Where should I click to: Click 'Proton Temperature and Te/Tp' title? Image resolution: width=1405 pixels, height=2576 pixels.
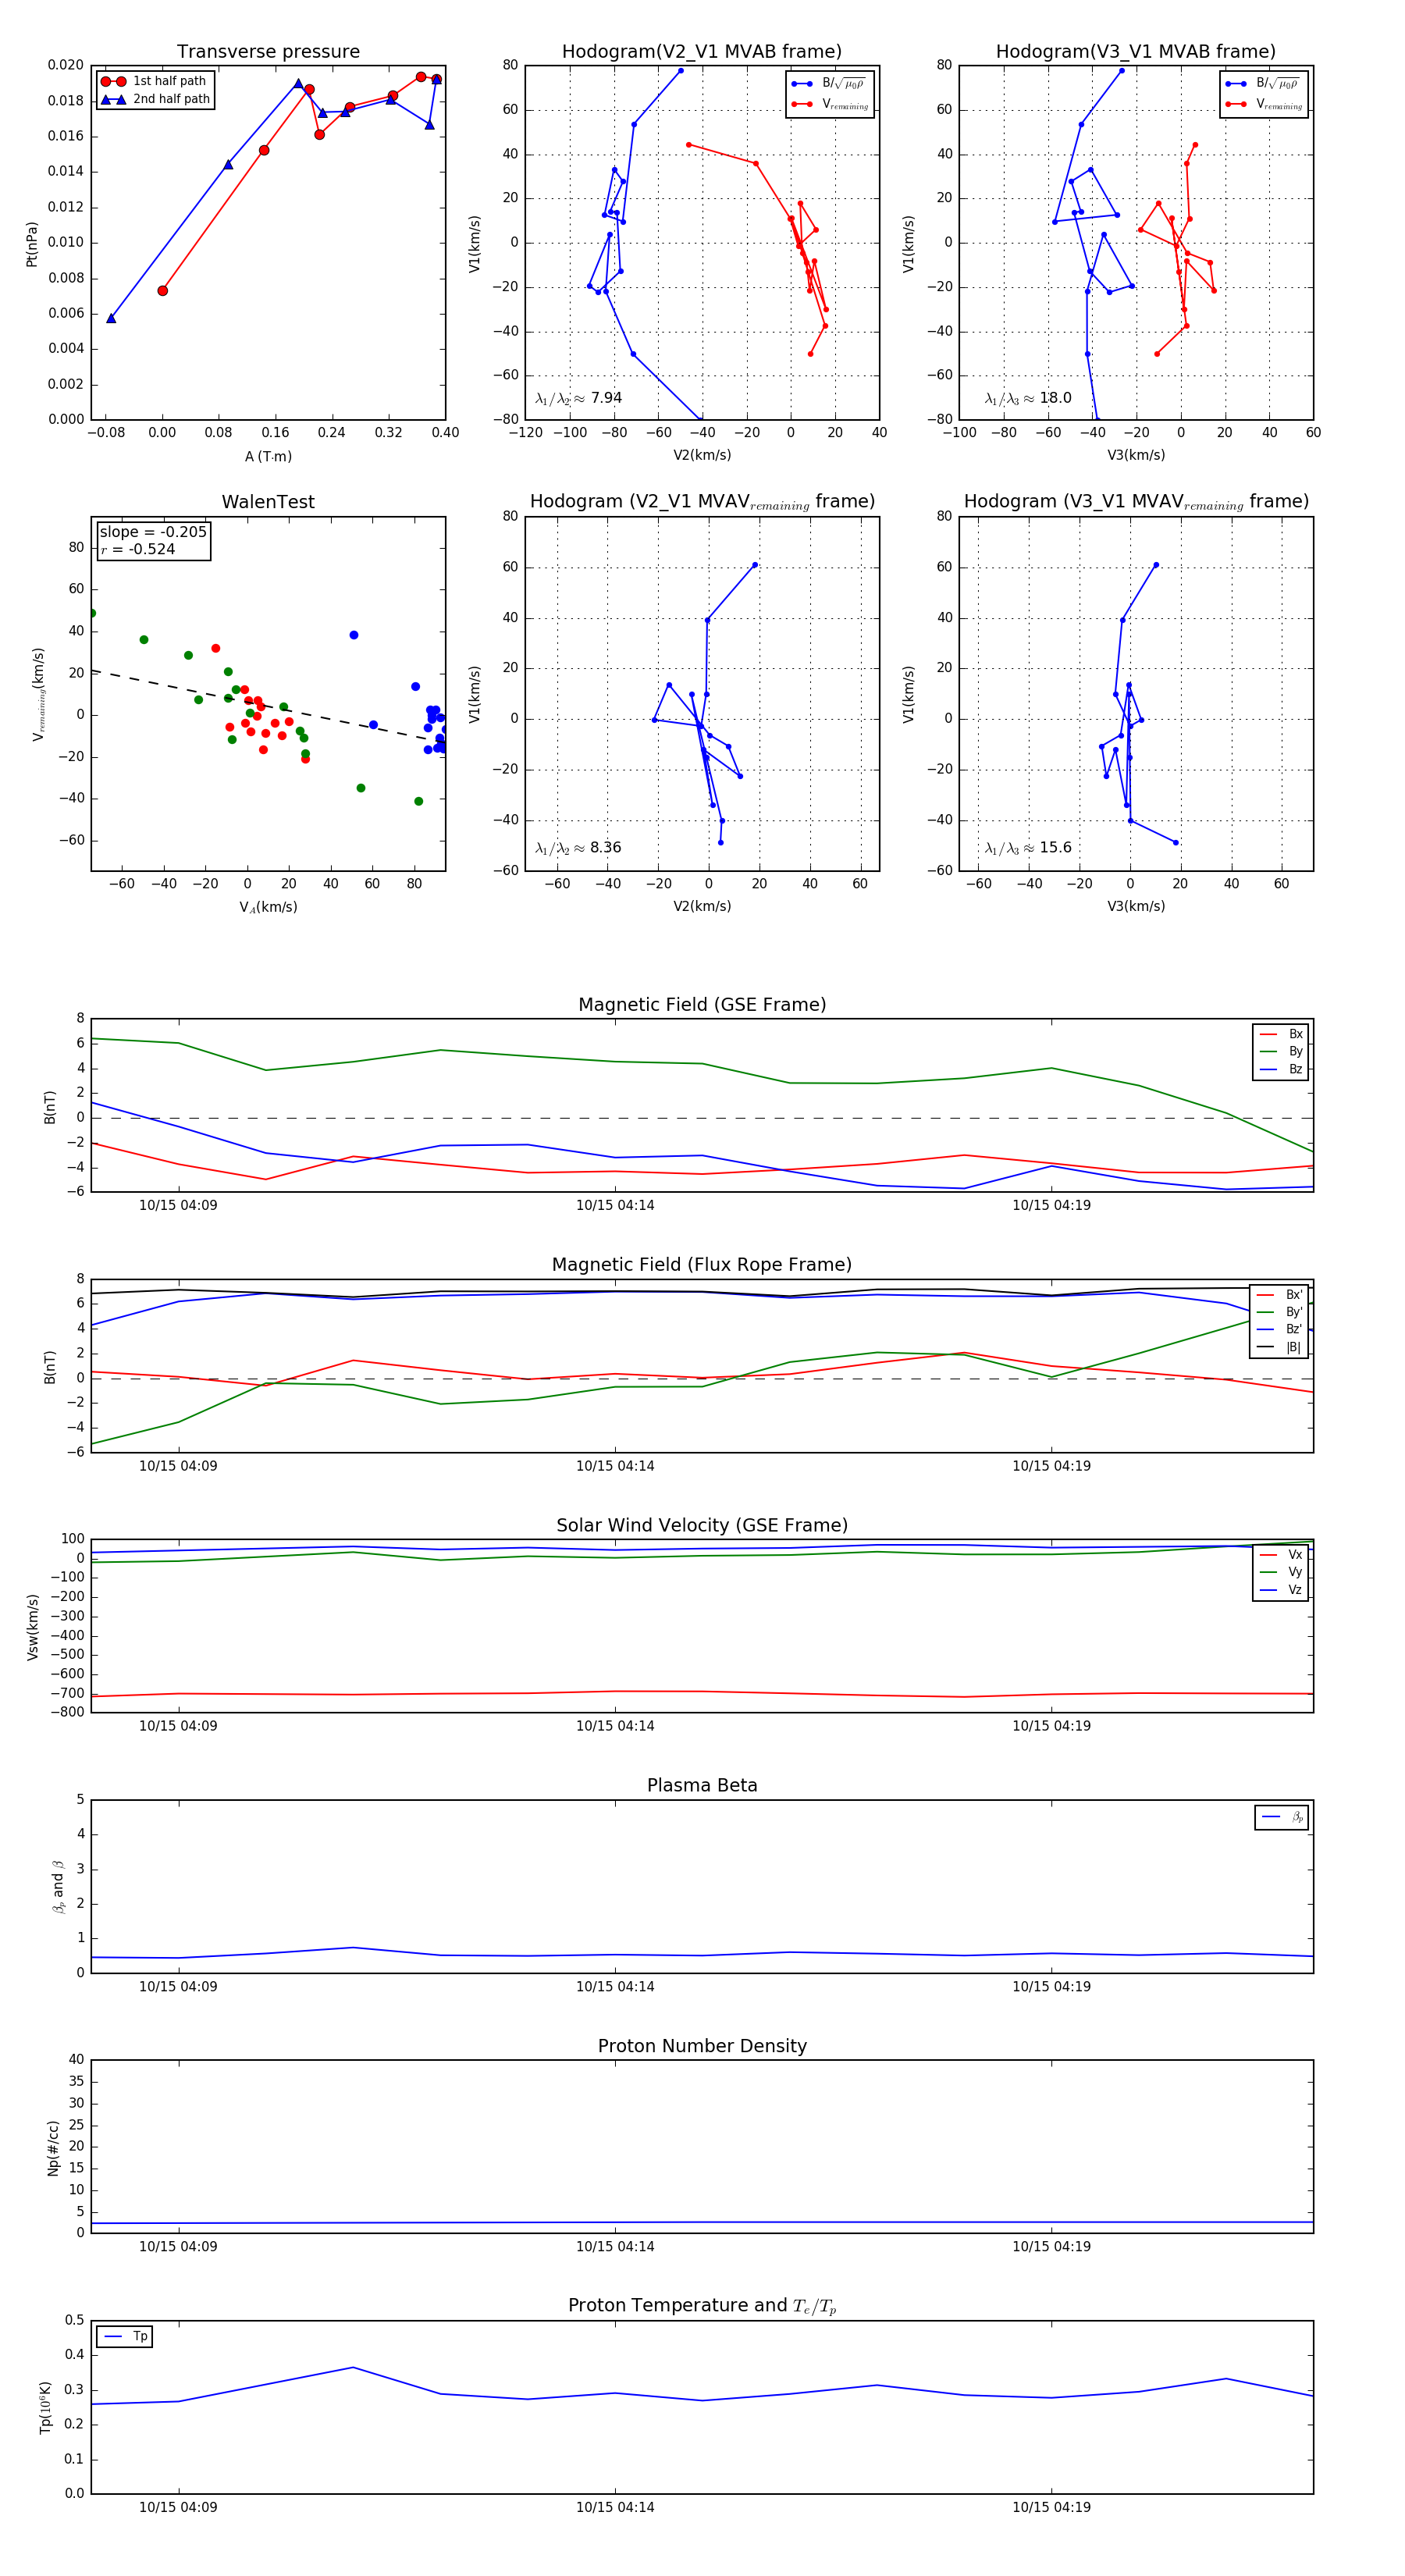702,2306
